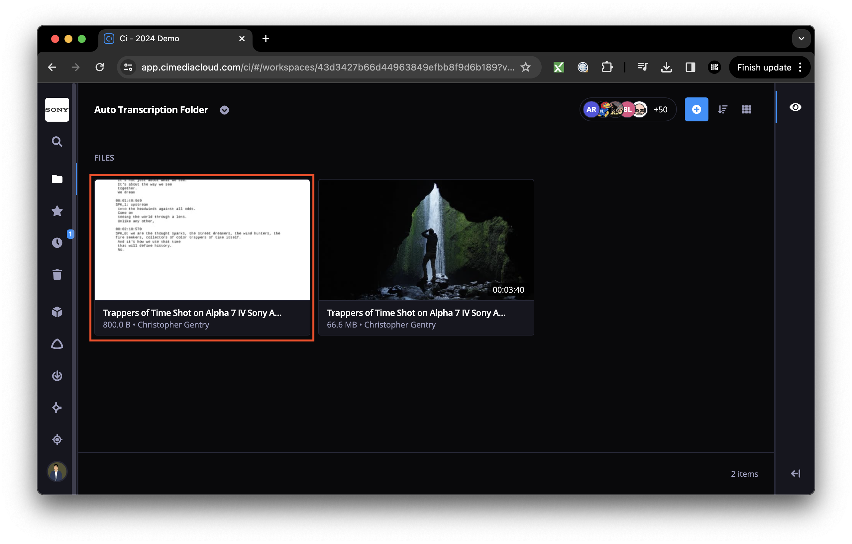This screenshot has width=852, height=544.
Task: Switch to grid view layout
Action: 747,109
